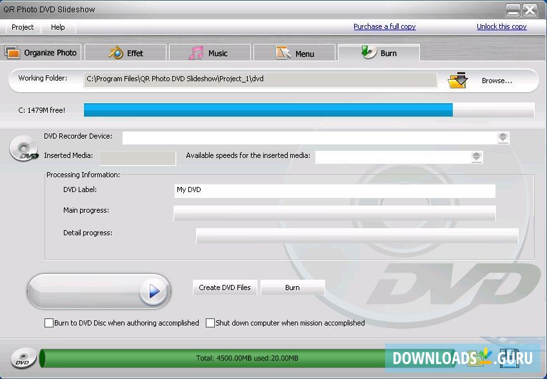This screenshot has height=379, width=547.
Task: Minimize the QR Photo DVD Slideshow window
Action: point(513,10)
